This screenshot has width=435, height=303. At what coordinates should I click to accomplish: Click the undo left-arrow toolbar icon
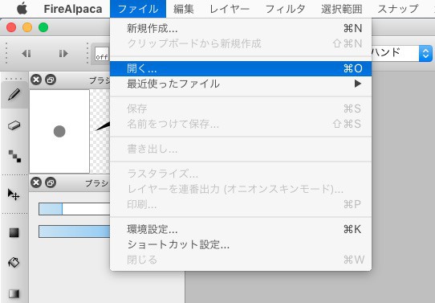[26, 53]
